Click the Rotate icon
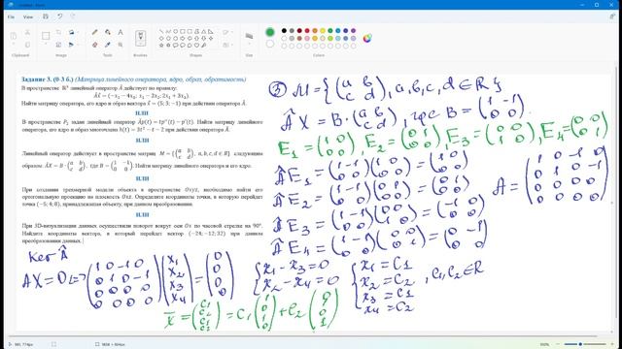Screen dimensions: 622x349 coord(71,32)
